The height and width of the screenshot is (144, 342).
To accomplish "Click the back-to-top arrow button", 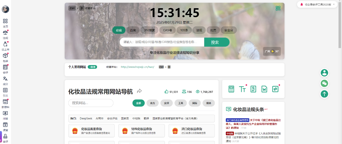I will pos(324,94).
